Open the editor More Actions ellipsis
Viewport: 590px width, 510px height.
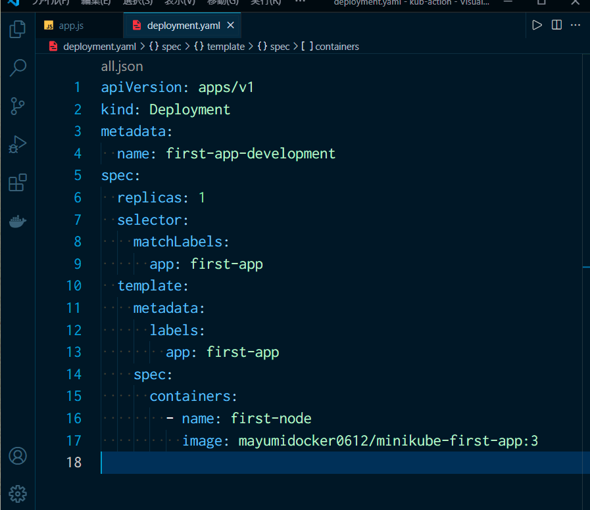click(576, 25)
